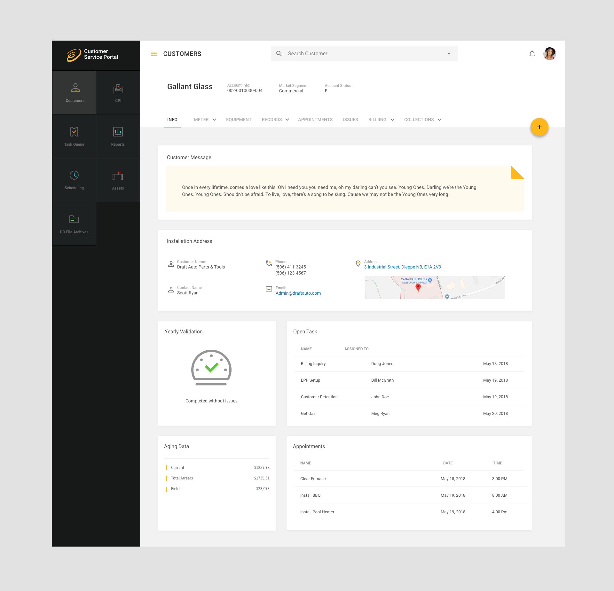Click the Contact Name person icon
Screen dimensions: 614x591
coord(171,290)
